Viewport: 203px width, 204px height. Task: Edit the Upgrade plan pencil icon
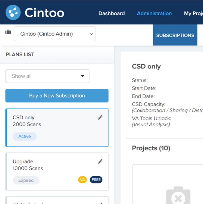100,161
